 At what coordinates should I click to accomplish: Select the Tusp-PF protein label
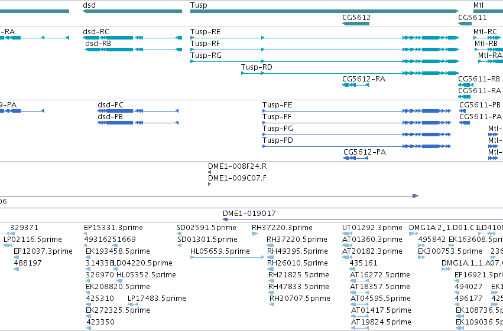[x=277, y=117]
